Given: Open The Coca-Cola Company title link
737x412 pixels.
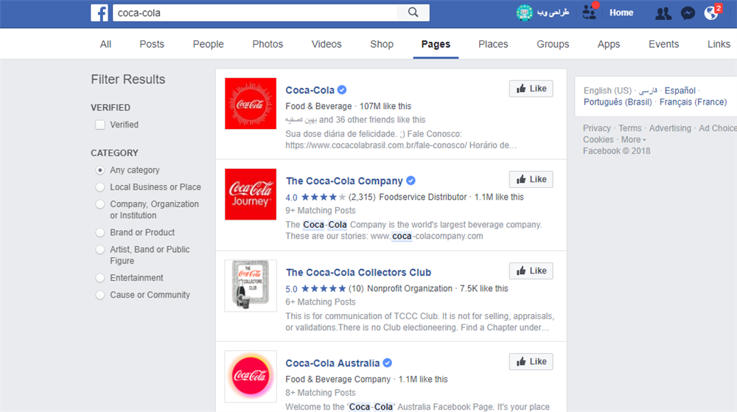Looking at the screenshot, I should click(344, 181).
